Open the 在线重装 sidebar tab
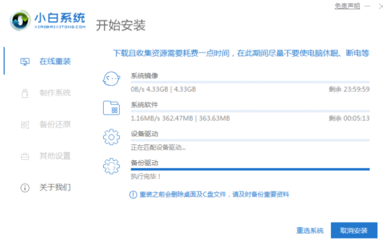This screenshot has width=383, height=239. click(x=55, y=62)
